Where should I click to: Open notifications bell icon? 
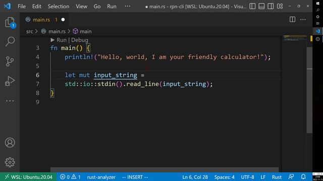coord(303,176)
